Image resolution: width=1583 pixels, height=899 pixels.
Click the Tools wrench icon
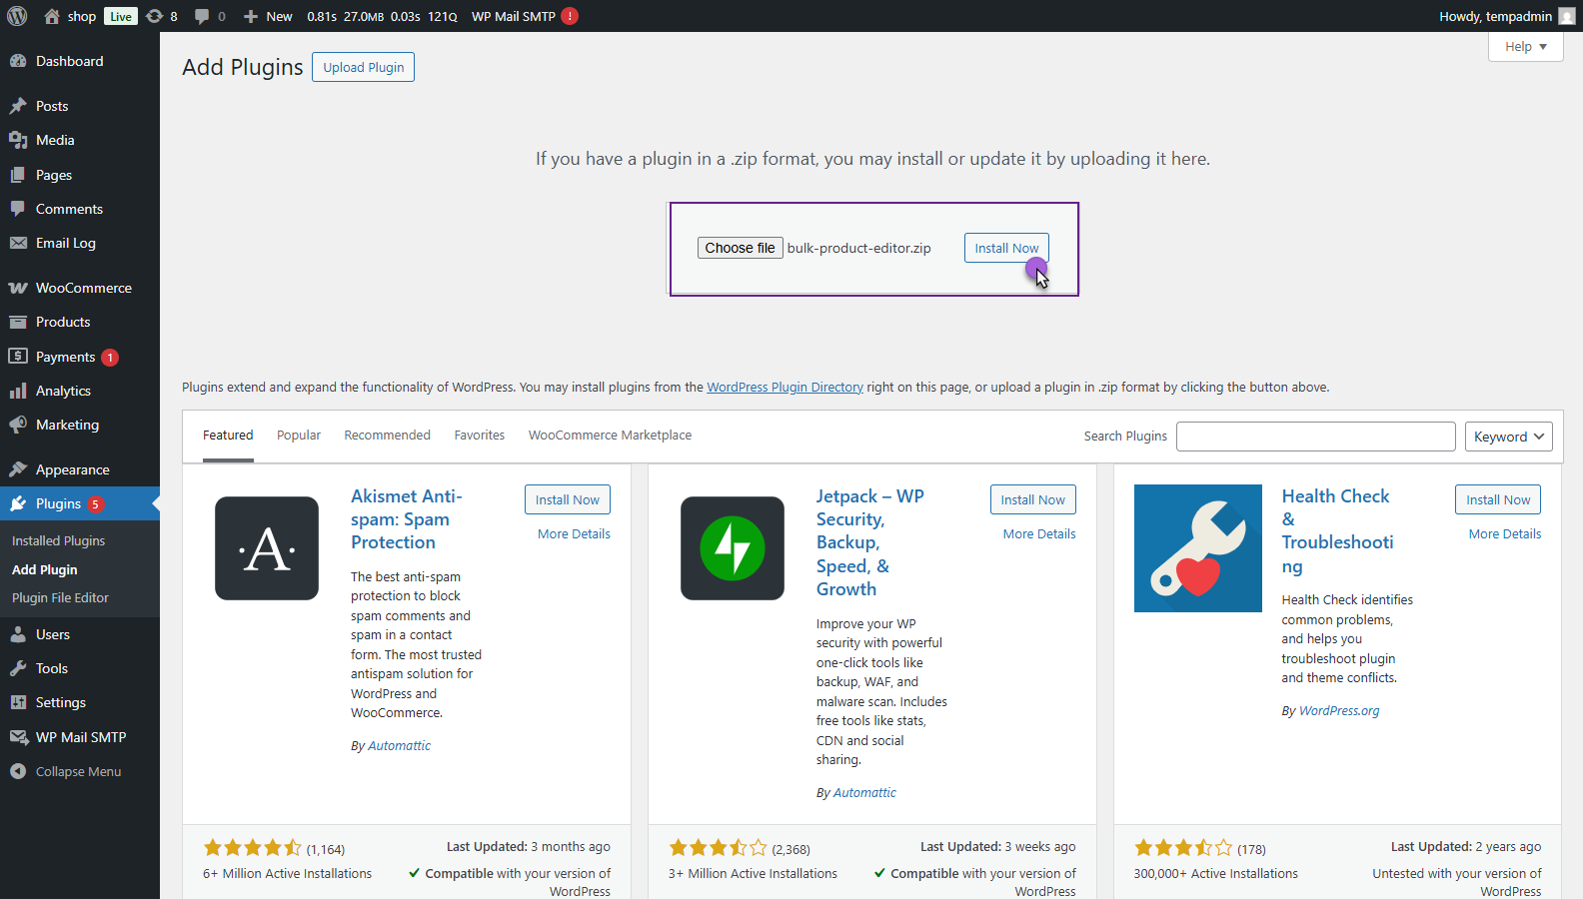point(18,668)
